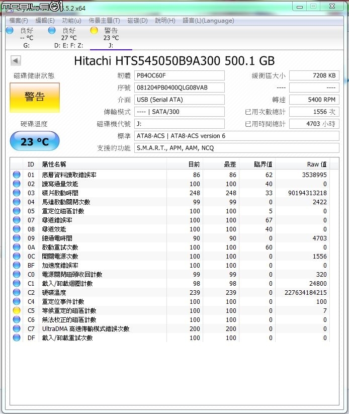The image size is (349, 414).
Task: Select the 硬碟溫度 attribute row name
Action: [54, 293]
